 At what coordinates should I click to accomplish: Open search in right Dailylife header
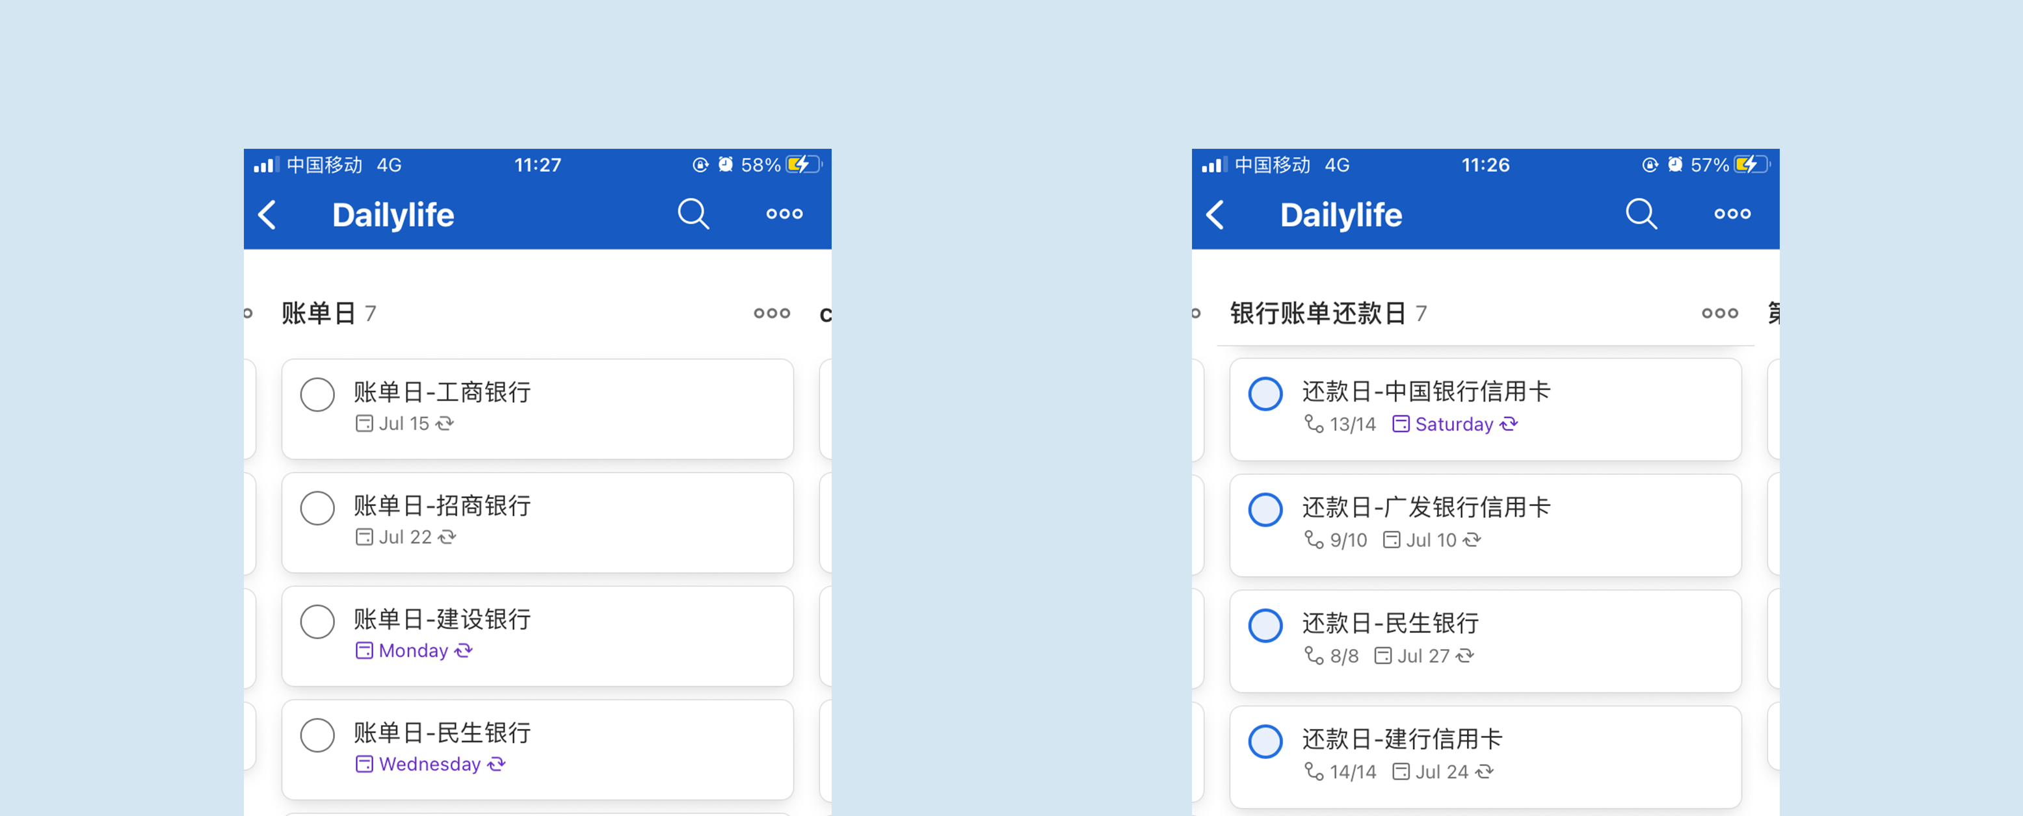pyautogui.click(x=1641, y=213)
